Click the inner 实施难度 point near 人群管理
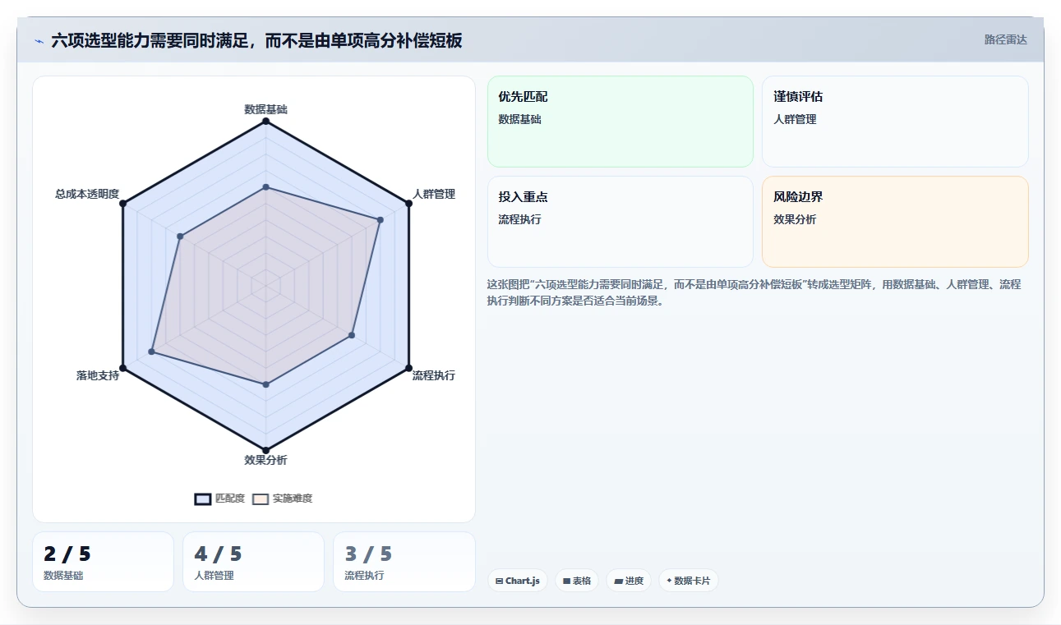 [x=381, y=220]
